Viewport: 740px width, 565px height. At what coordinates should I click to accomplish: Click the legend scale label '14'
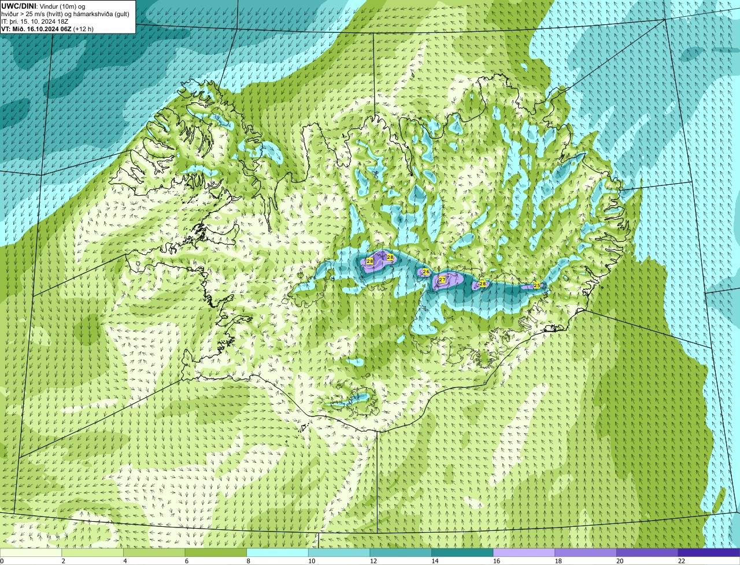[435, 561]
